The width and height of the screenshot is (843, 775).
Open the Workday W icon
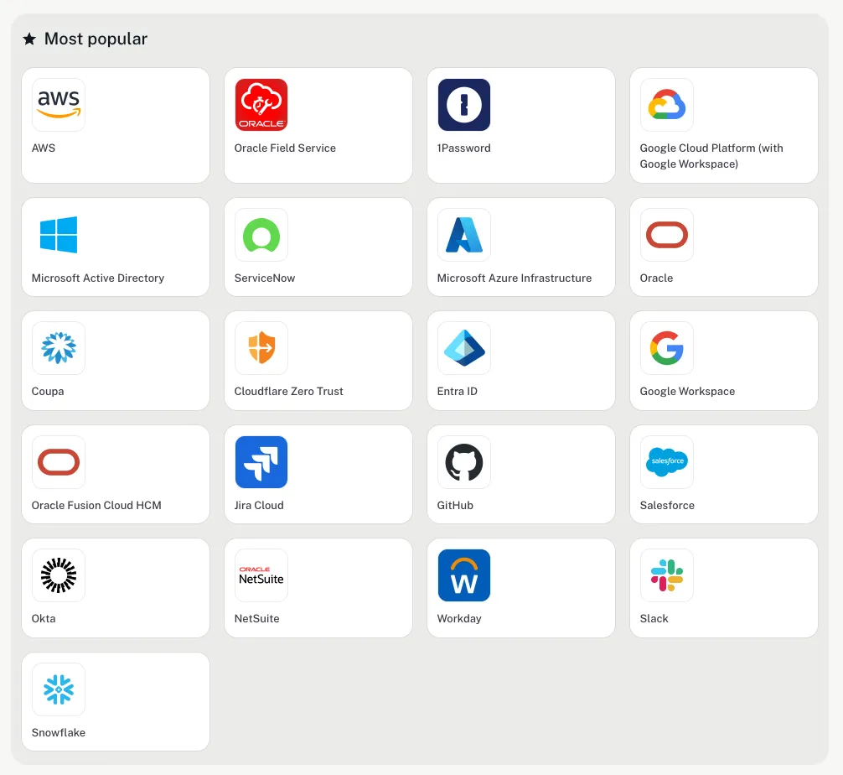pos(464,575)
